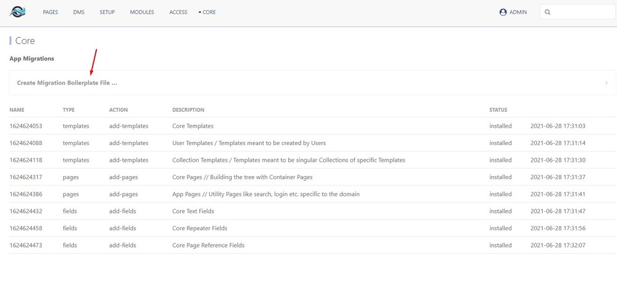The image size is (617, 281).
Task: Sort table by Name column header
Action: coord(17,110)
